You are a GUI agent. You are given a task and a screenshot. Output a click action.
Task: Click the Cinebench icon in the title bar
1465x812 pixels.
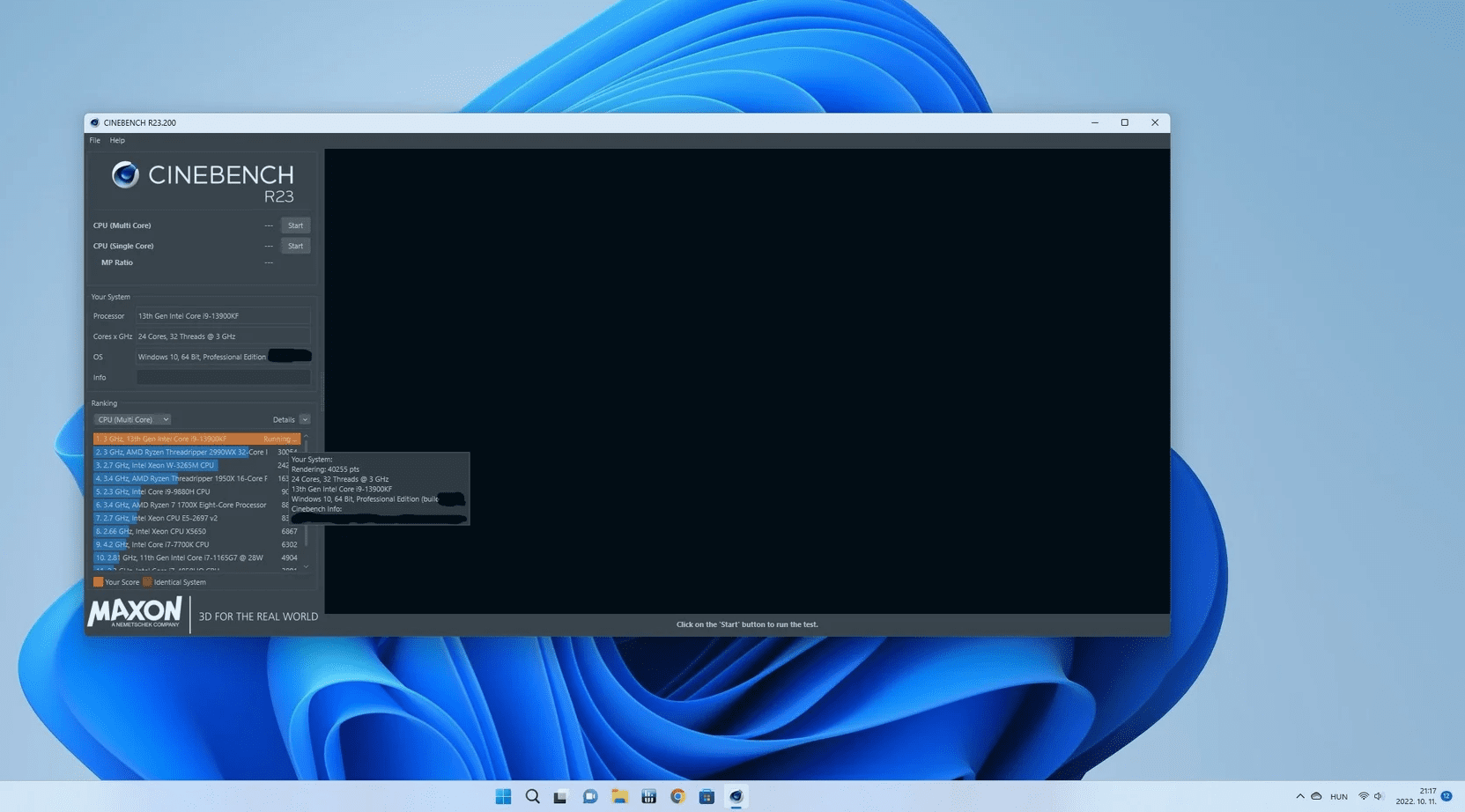95,122
